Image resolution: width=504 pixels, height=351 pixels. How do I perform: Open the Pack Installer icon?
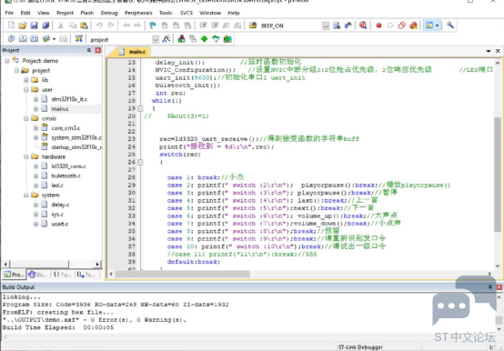[227, 39]
